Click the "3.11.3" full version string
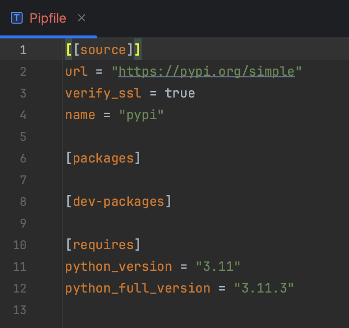 point(263,288)
